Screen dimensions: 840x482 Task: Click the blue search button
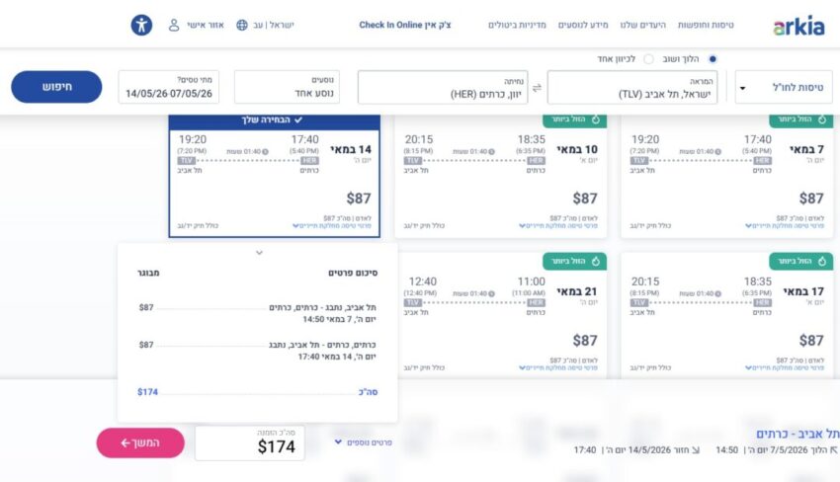[x=56, y=87]
